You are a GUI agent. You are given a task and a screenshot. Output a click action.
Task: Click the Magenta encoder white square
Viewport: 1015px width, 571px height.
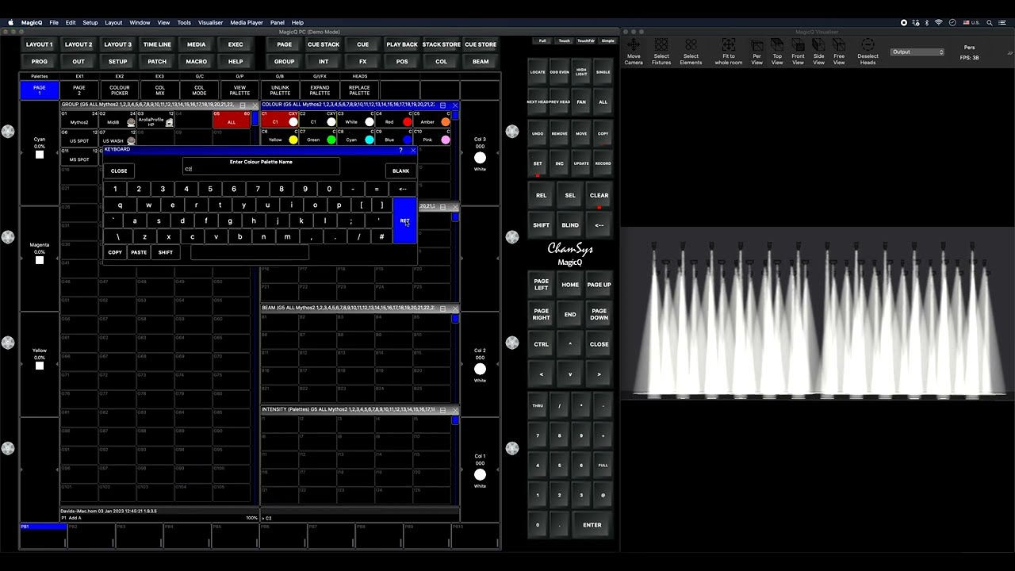(x=40, y=260)
